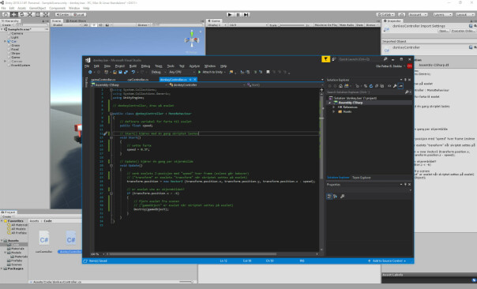Select Unity's Move tool

13,14
